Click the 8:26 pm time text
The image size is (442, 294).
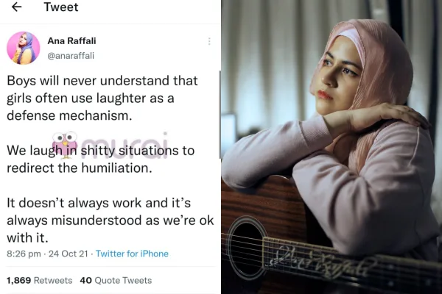(x=23, y=254)
